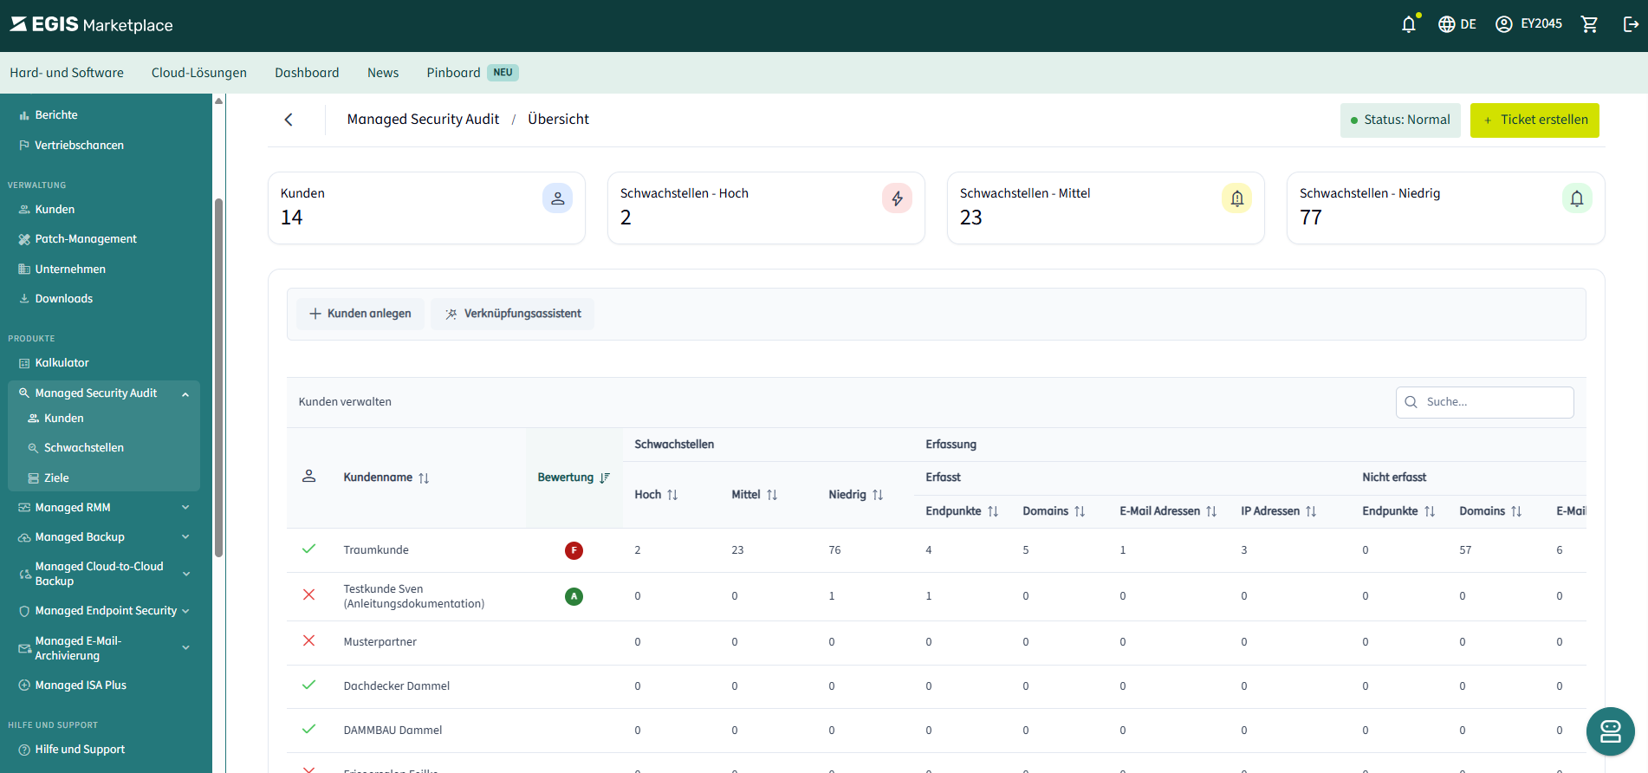Click red X for Musterpartner row
The image size is (1648, 773).
coord(308,641)
